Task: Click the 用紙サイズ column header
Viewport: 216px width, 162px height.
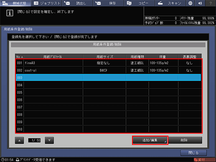Action: (x=105, y=57)
